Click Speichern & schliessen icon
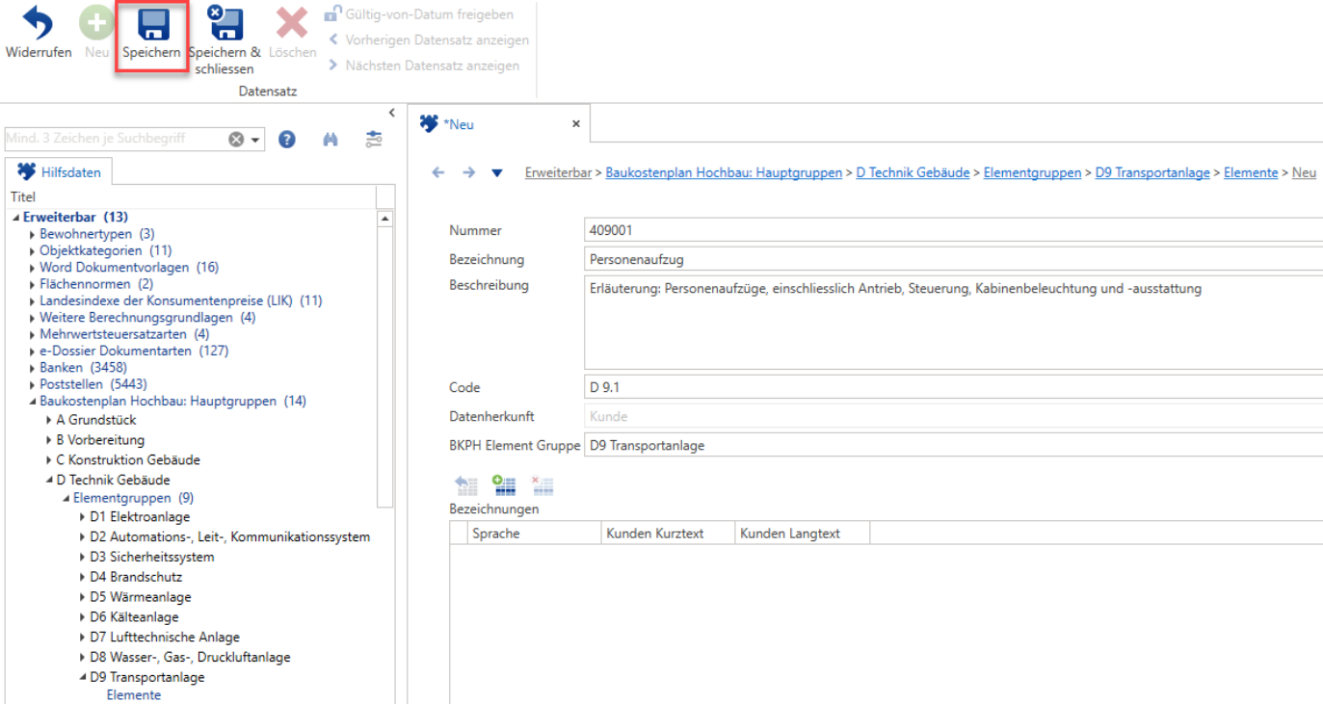The image size is (1323, 704). click(225, 23)
